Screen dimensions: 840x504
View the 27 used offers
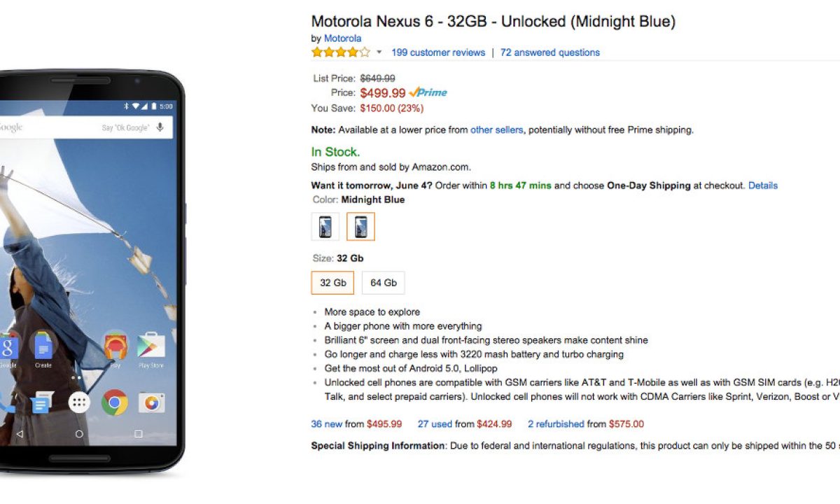tap(435, 424)
